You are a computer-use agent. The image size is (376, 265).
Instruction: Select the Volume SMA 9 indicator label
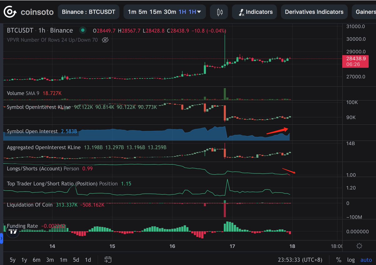(23, 93)
